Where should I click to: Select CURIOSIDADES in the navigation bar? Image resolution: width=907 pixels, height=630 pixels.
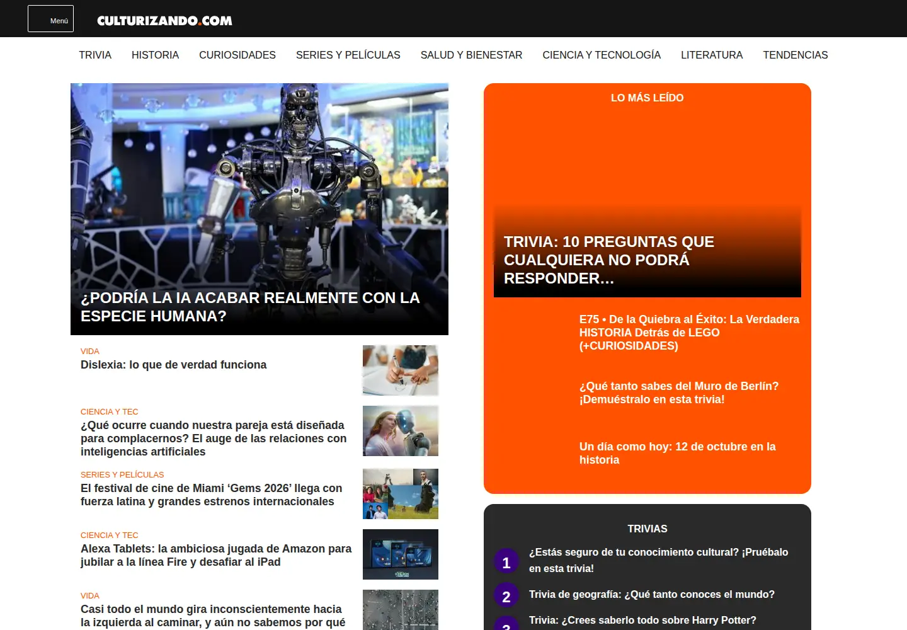coord(237,55)
